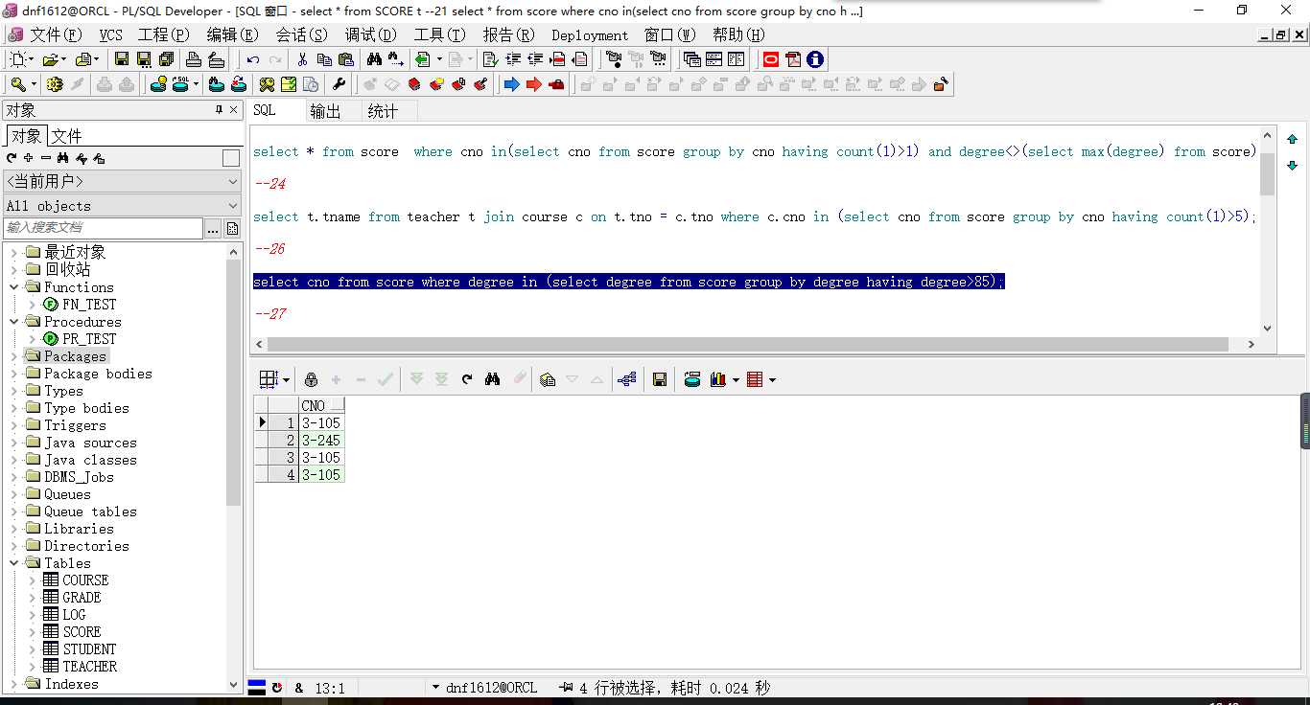Viewport: 1310px width, 705px height.
Task: Click the blue right arrow icon
Action: (511, 84)
